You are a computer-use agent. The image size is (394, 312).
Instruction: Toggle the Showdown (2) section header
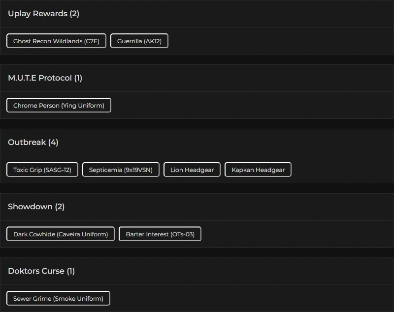(x=36, y=207)
